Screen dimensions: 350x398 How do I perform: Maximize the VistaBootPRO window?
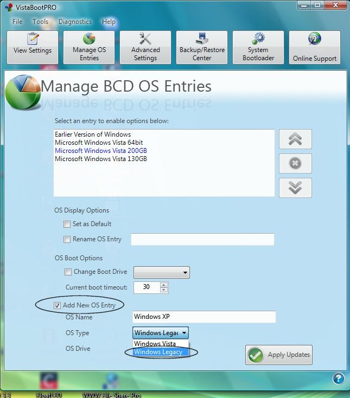click(317, 5)
